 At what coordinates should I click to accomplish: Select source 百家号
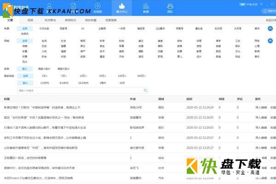coord(63,29)
